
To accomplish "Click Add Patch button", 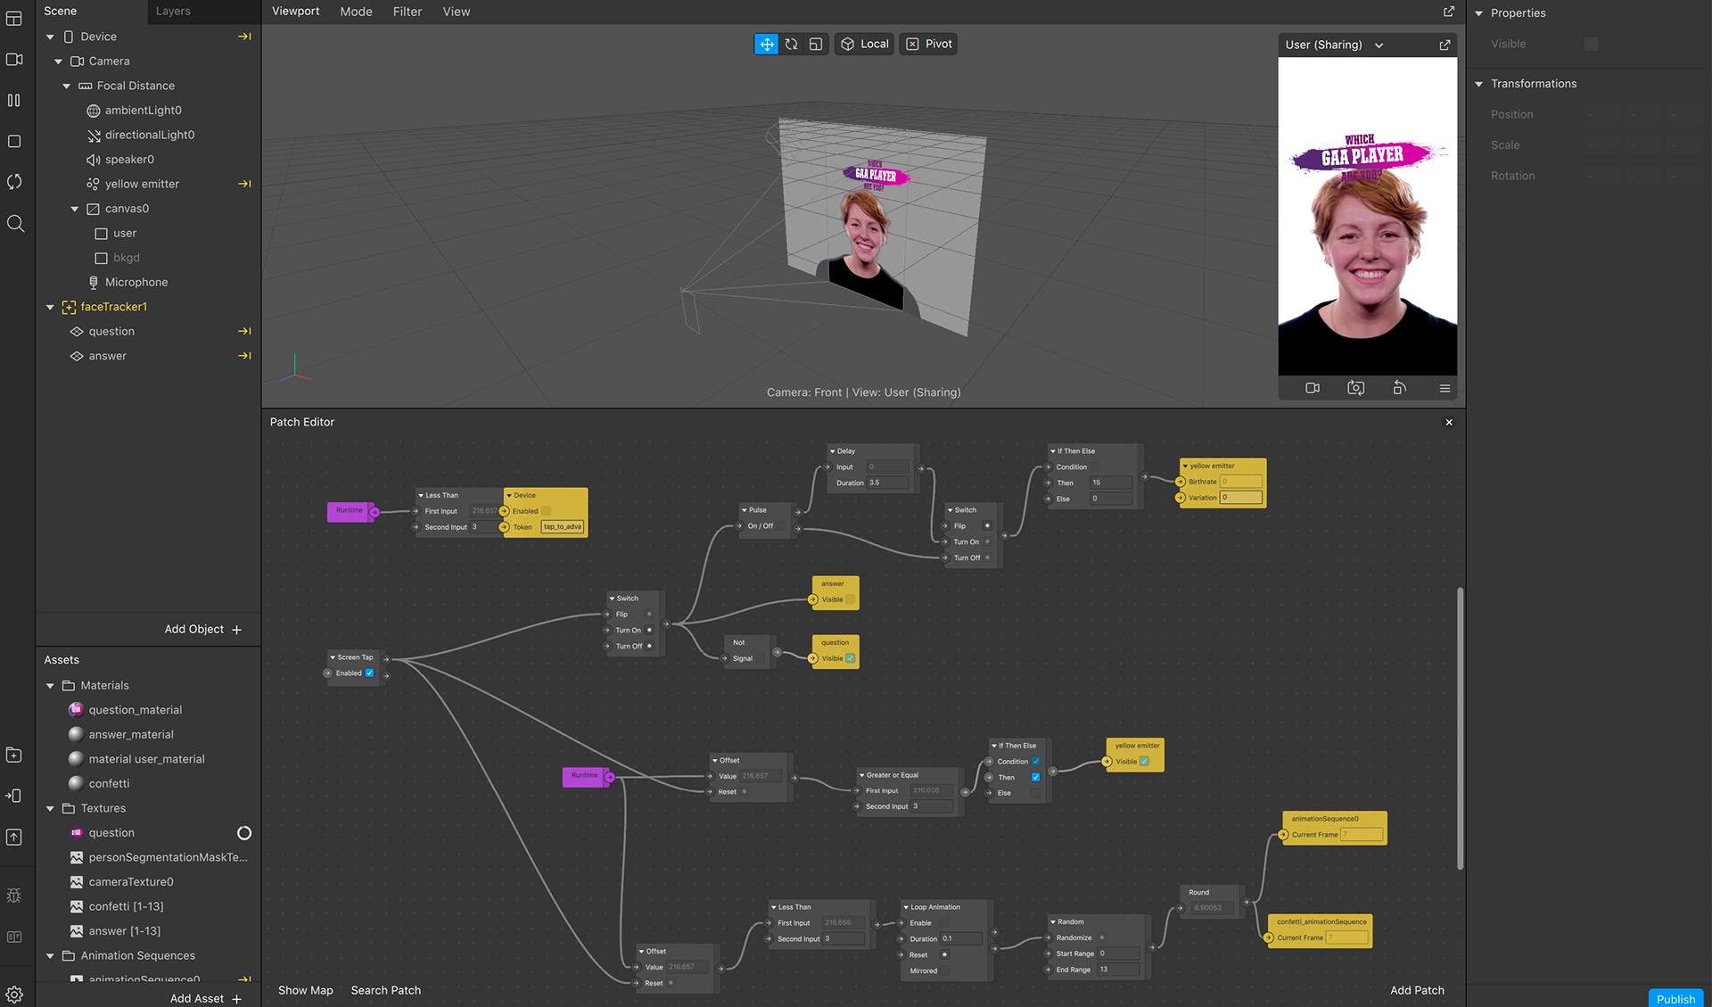I will (x=1416, y=990).
